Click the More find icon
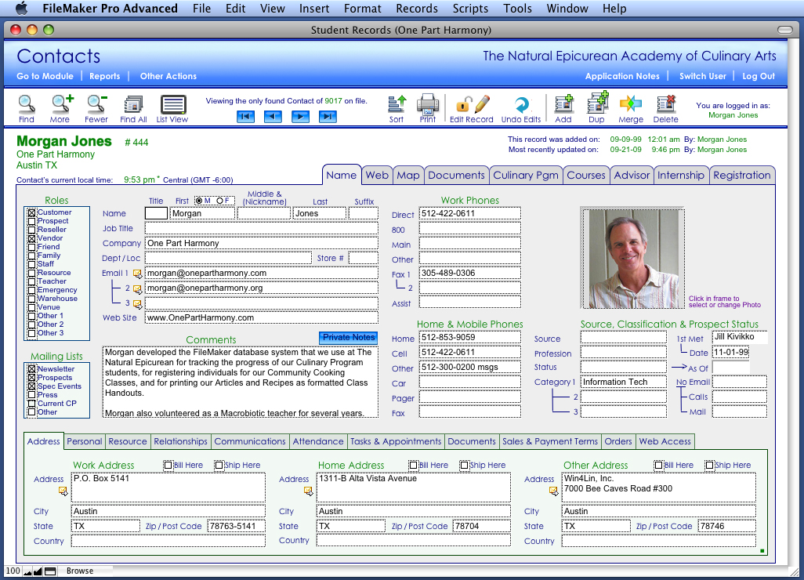The height and width of the screenshot is (580, 804). [x=62, y=104]
